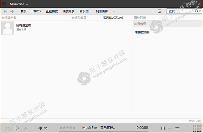Click the 播放列表 panel header
The image size is (203, 133).
tap(140, 18)
